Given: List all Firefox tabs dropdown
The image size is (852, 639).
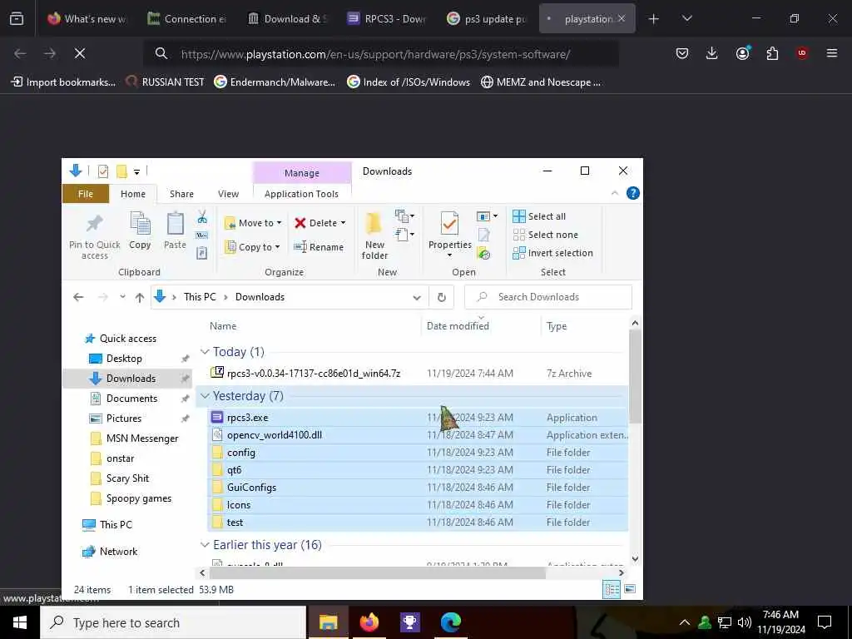Looking at the screenshot, I should click(686, 18).
